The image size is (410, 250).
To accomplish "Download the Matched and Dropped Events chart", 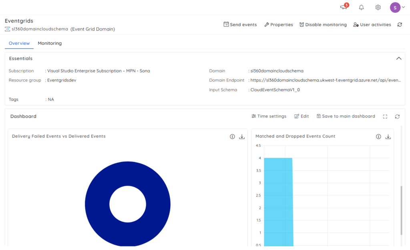I will click(388, 136).
